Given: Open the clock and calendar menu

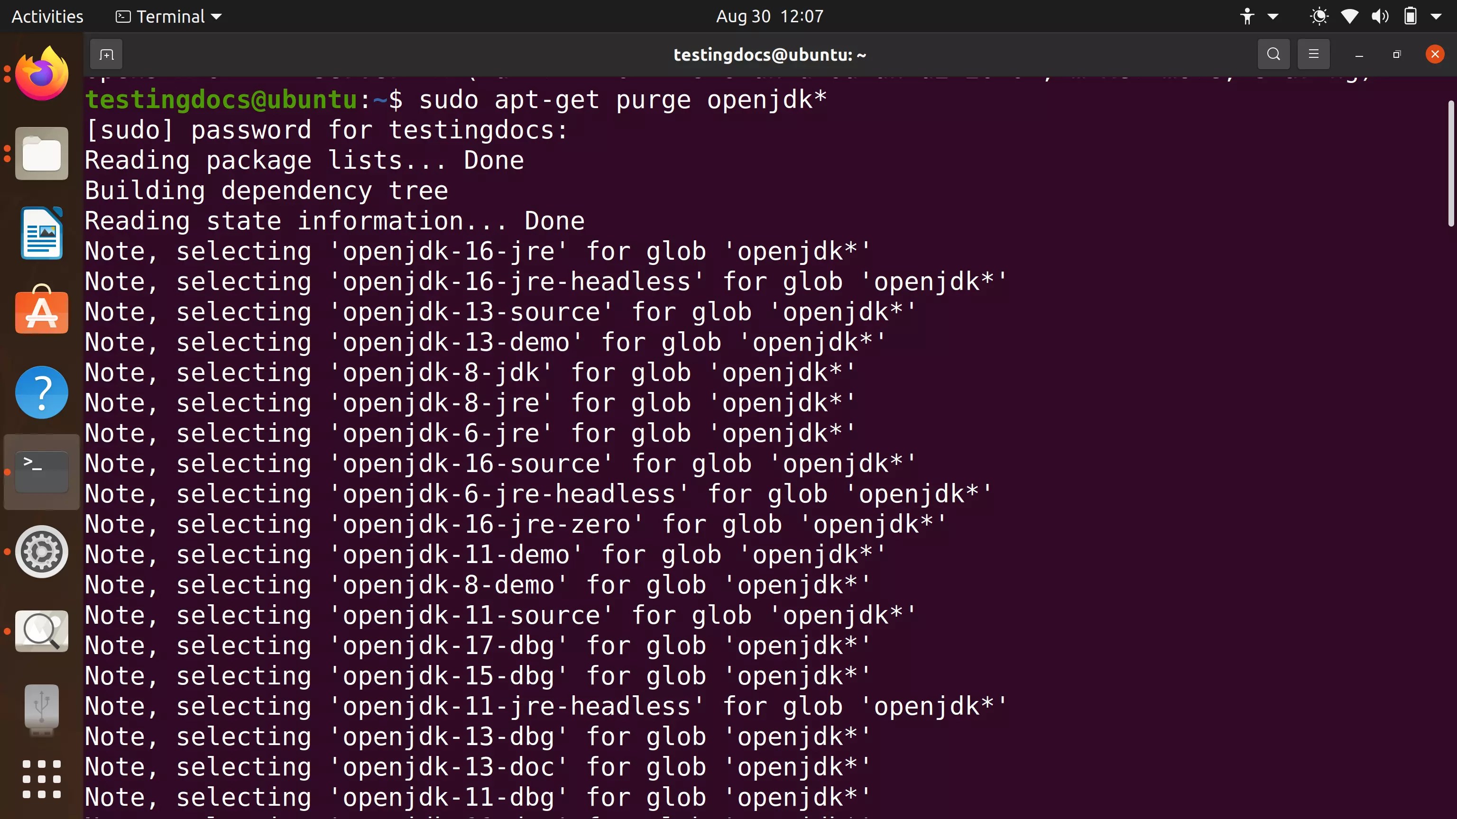Looking at the screenshot, I should click(769, 16).
